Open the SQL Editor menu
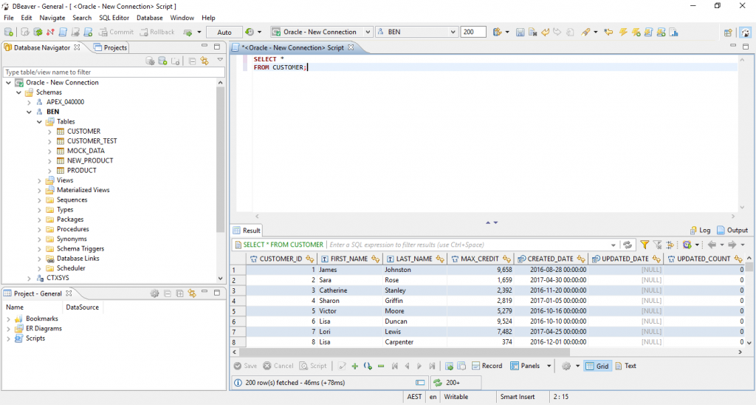Viewport: 756px width, 405px height. pos(114,18)
